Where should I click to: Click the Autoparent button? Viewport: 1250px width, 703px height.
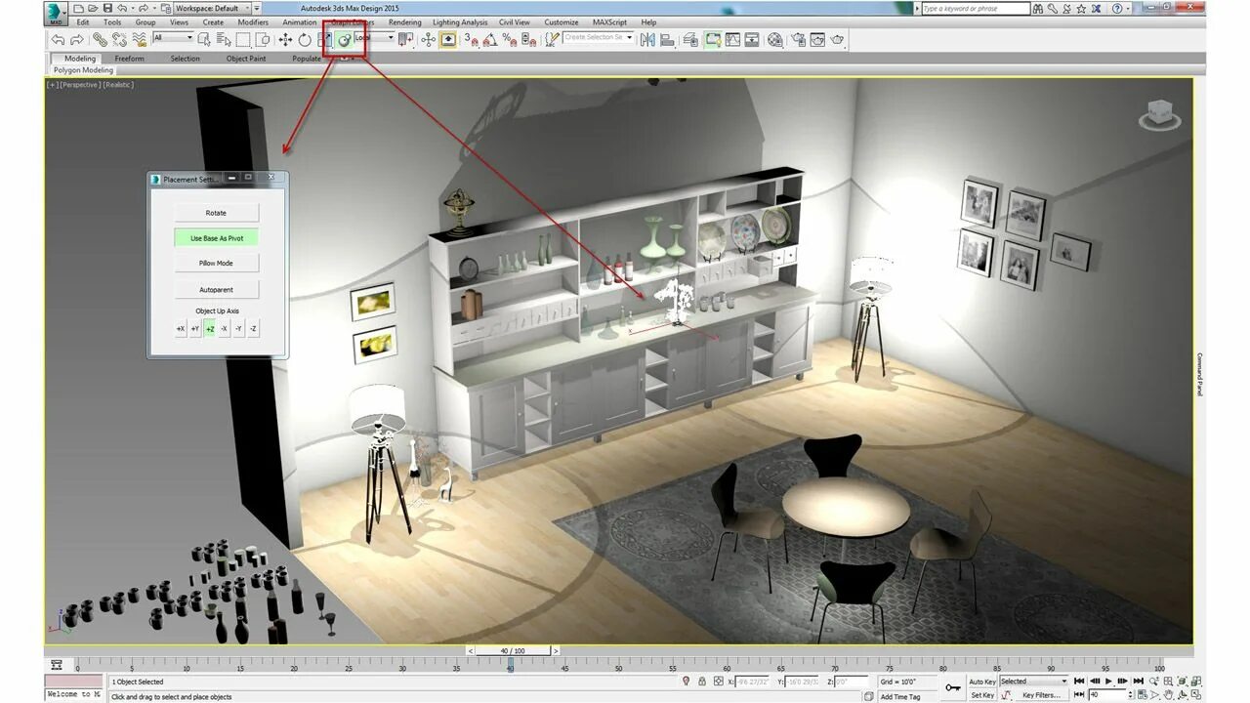(x=216, y=290)
